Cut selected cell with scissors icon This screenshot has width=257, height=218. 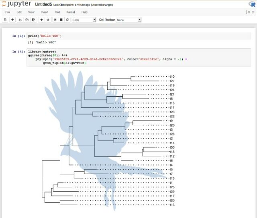coord(20,20)
